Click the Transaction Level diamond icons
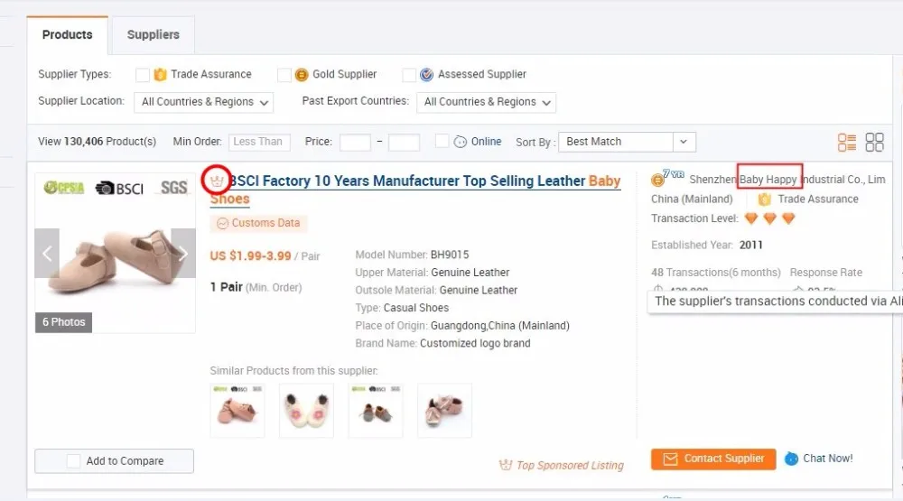 coord(769,218)
